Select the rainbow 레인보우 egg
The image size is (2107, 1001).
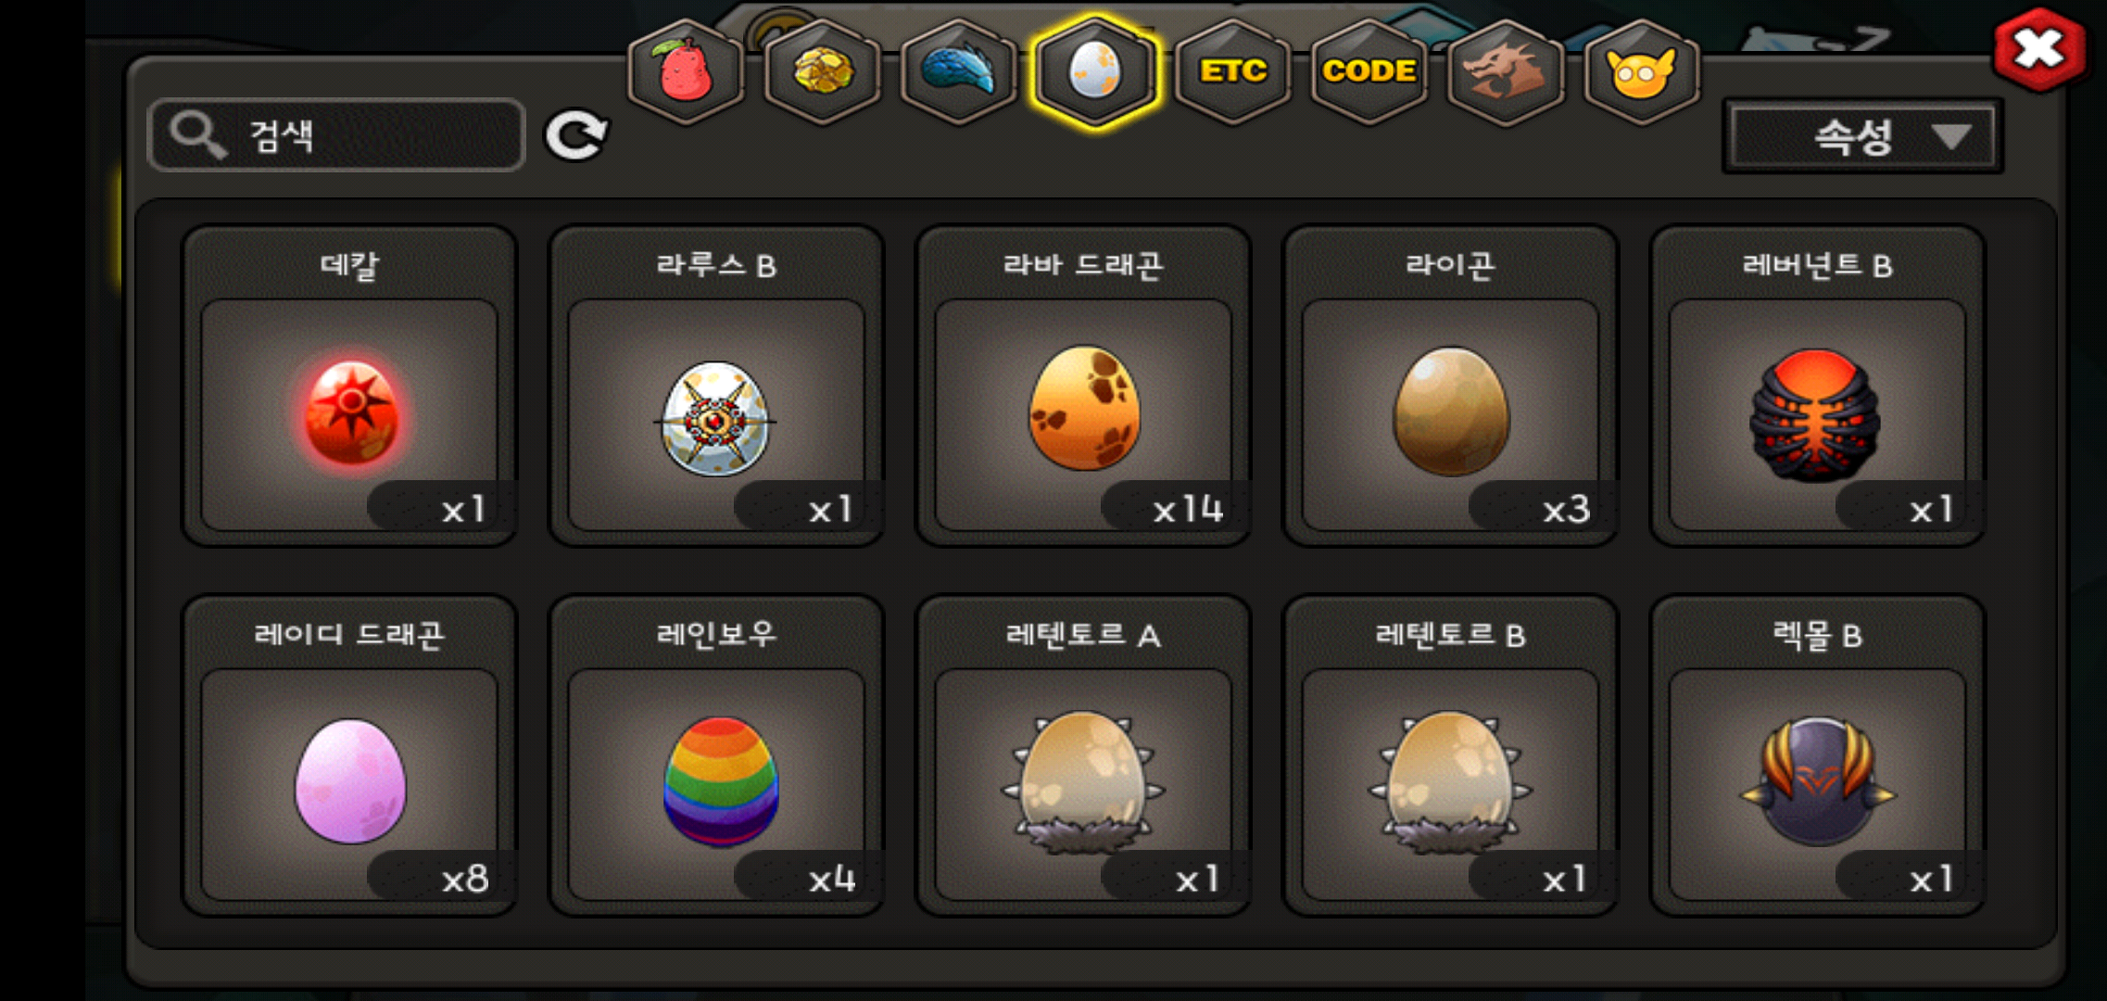pyautogui.click(x=716, y=755)
